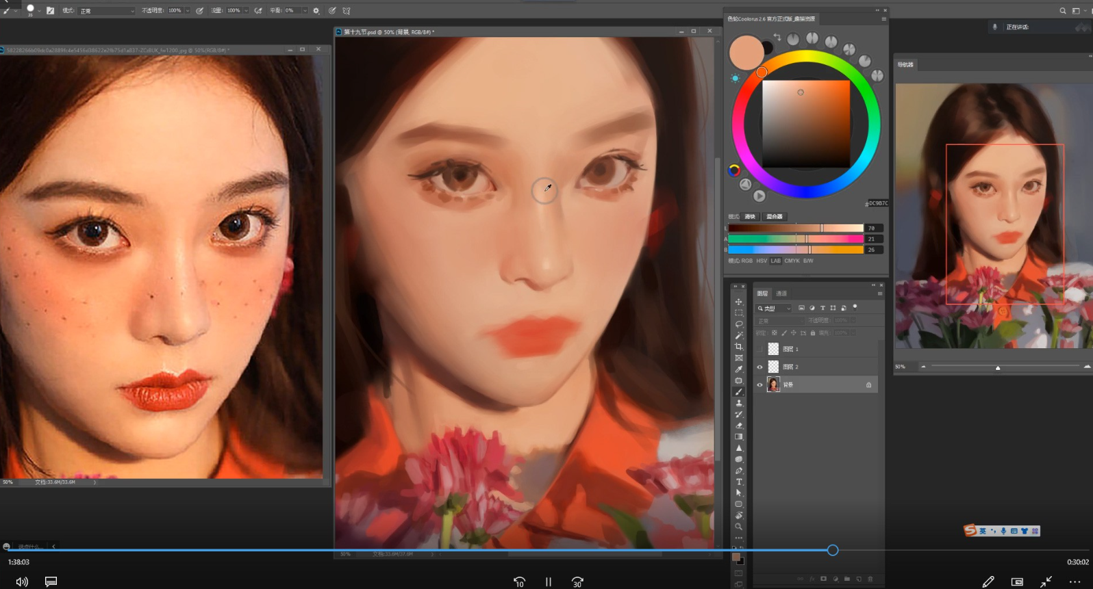The width and height of the screenshot is (1093, 589).
Task: Hide layer 图层 2 via eye icon
Action: 759,367
